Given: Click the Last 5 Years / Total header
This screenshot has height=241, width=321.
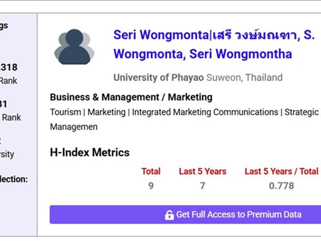Looking at the screenshot, I should click(x=281, y=171).
